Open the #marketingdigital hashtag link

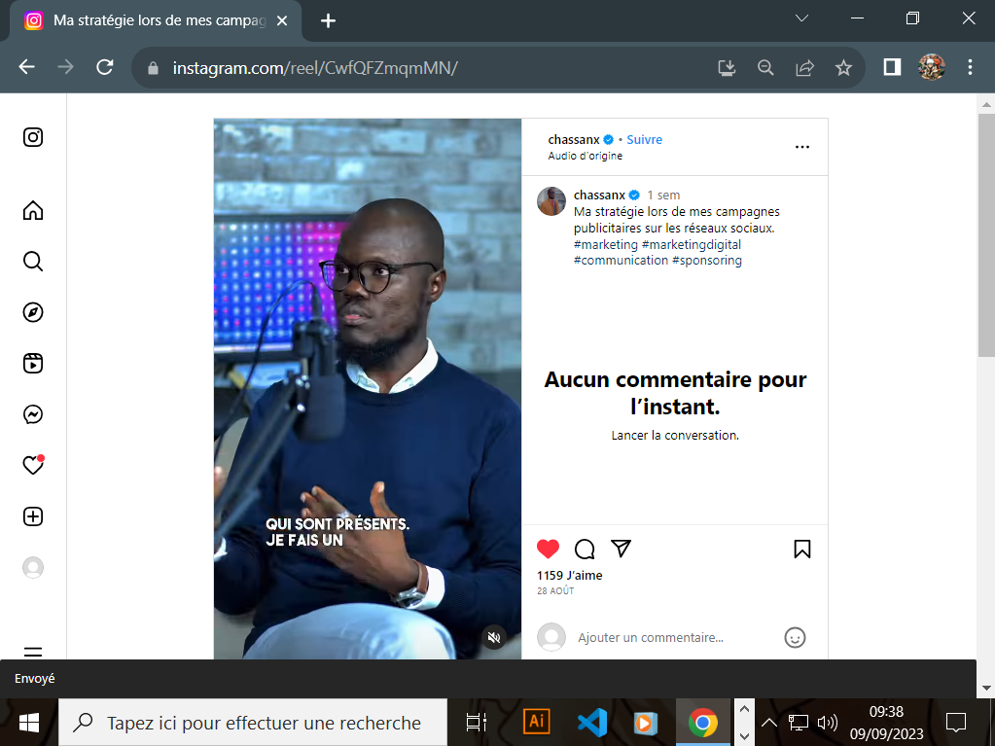691,244
